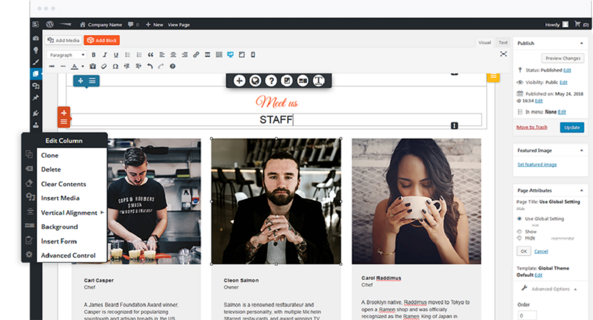Click the plus icon in dark floating toolbar
The height and width of the screenshot is (320, 593).
pos(239,80)
